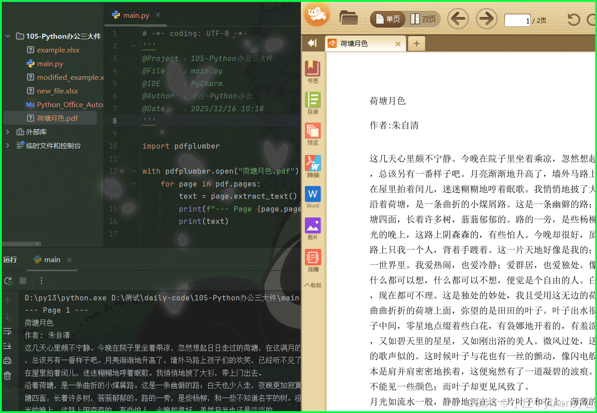Collapse the PDF reader sidebar arrow
The height and width of the screenshot is (413, 597).
coord(312,43)
